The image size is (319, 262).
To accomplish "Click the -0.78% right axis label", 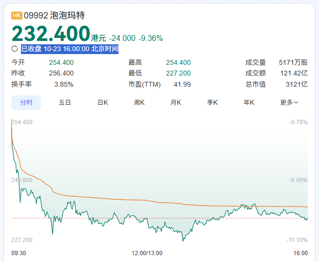I will (298, 122).
